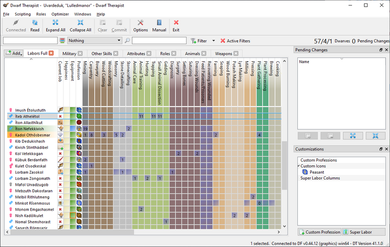
Task: Click Kûbuk Berdanfath's current job icon
Action: click(x=60, y=159)
